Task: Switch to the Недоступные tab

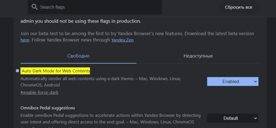Action: point(198,56)
